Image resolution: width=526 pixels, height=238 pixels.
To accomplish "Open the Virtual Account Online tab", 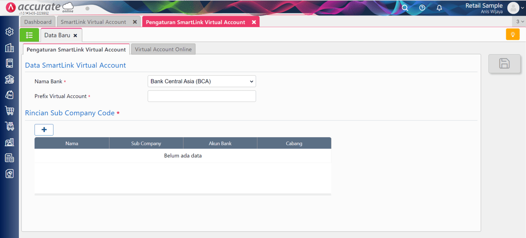I will 163,49.
